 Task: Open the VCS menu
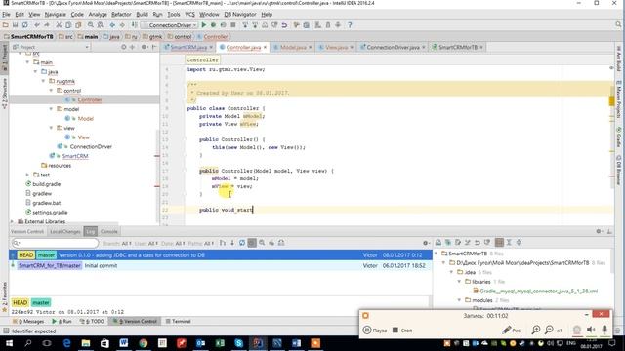coord(189,14)
